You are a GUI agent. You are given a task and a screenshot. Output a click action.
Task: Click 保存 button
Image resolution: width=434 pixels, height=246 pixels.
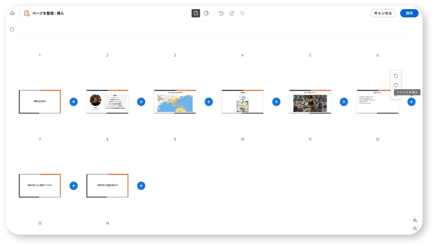409,13
